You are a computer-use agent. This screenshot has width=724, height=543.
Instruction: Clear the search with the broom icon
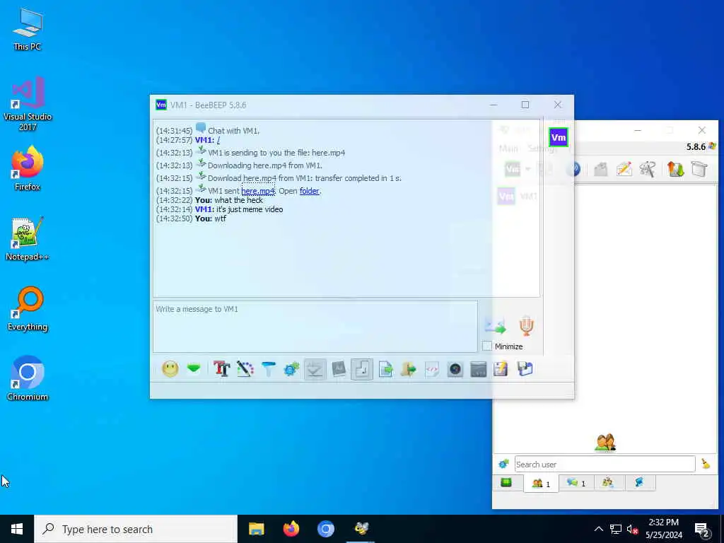[x=706, y=464]
